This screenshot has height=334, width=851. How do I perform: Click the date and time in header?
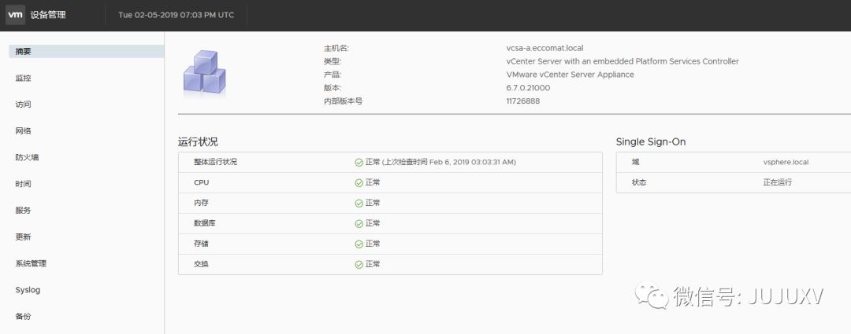[x=177, y=15]
